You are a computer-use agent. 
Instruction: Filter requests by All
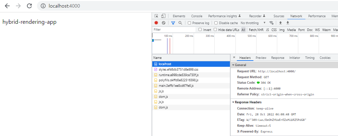click(x=243, y=30)
